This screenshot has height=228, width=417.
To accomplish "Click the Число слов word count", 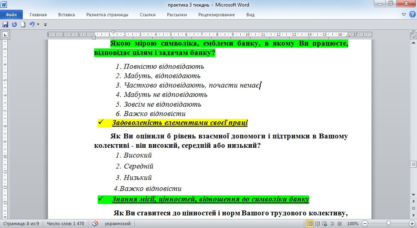I will (x=65, y=224).
